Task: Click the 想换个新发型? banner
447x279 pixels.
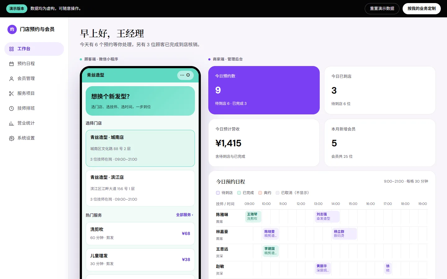Action: [140, 101]
